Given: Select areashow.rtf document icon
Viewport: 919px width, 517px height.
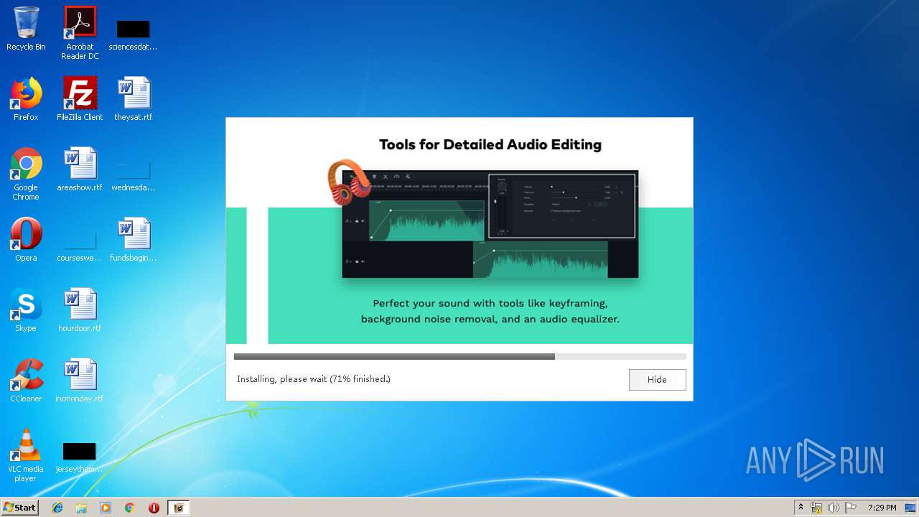Looking at the screenshot, I should coord(80,169).
